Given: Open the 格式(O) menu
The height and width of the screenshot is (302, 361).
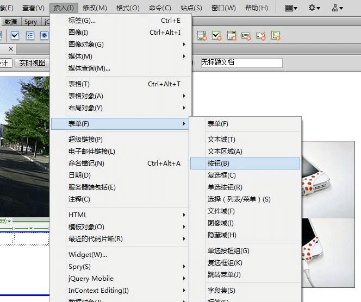Looking at the screenshot, I should (128, 8).
